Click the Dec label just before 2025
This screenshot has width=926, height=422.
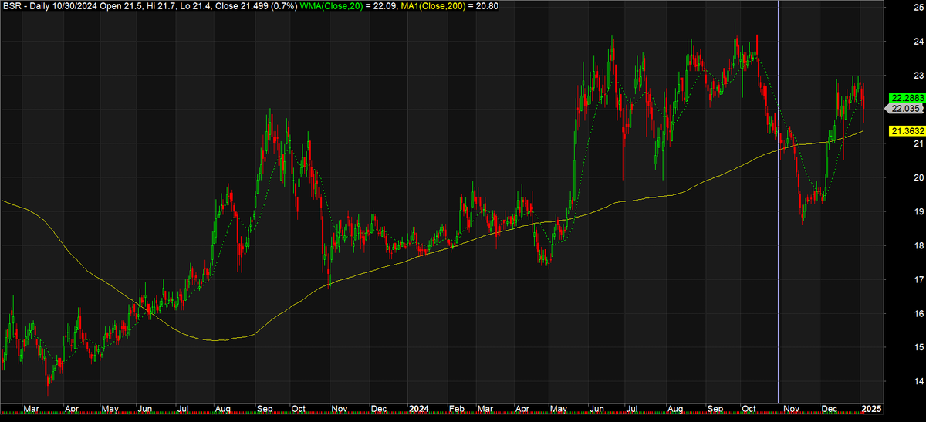[x=829, y=407]
